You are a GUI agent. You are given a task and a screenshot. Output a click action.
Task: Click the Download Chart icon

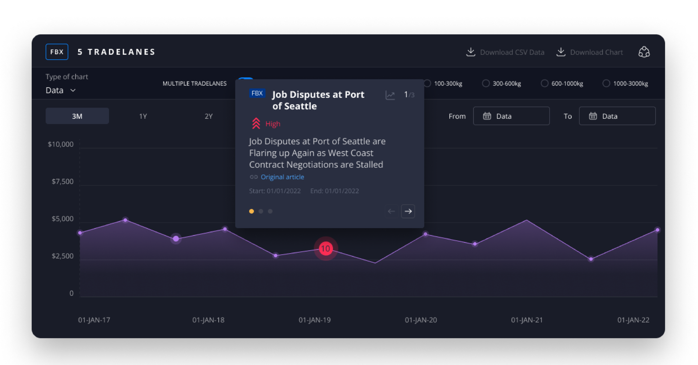[x=561, y=52]
